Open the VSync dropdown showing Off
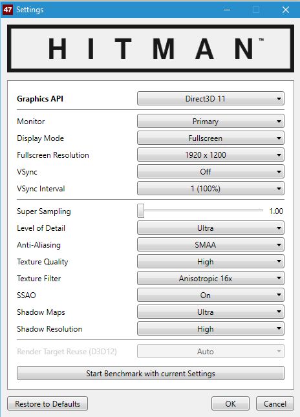Viewport: 300px width, 417px height. tap(211, 171)
